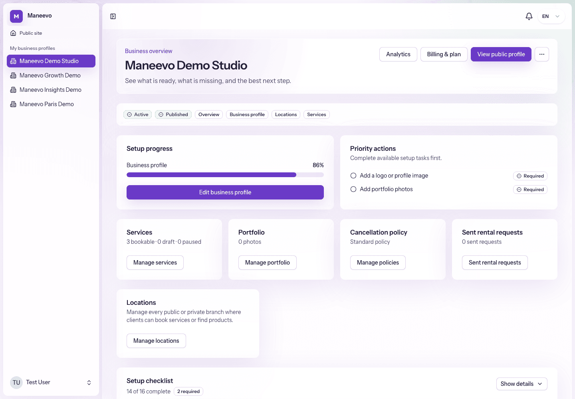Screen dimensions: 575x399
Task: Collapse the sidebar with the panel icon
Action: [113, 16]
